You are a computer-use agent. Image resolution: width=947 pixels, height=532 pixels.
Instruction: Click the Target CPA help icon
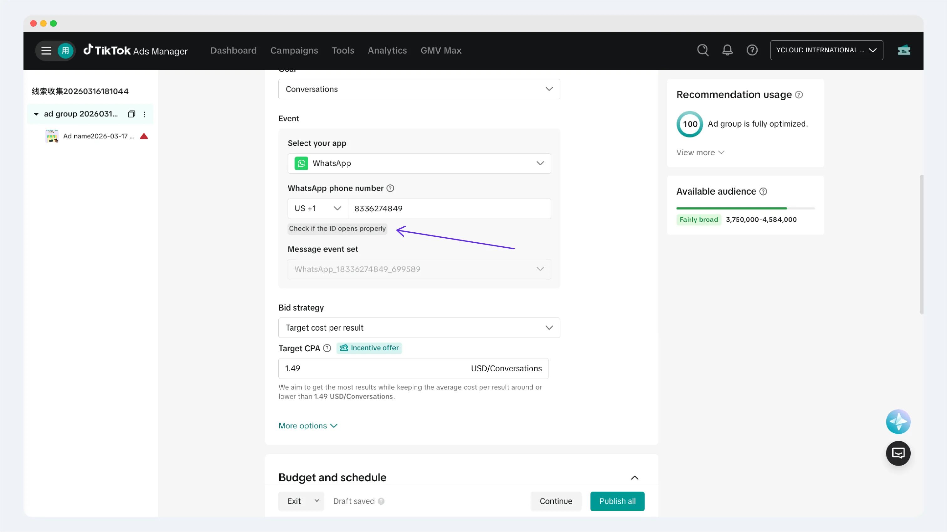327,348
